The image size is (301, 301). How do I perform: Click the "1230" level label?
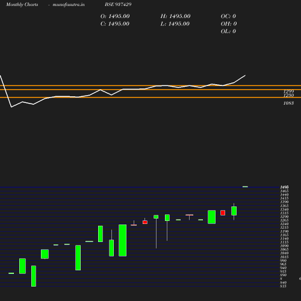click(x=288, y=95)
